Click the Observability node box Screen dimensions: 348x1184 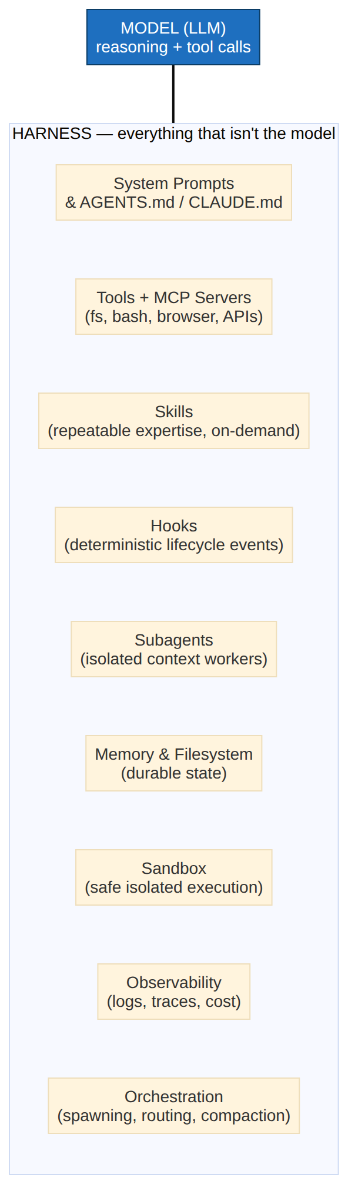[174, 992]
